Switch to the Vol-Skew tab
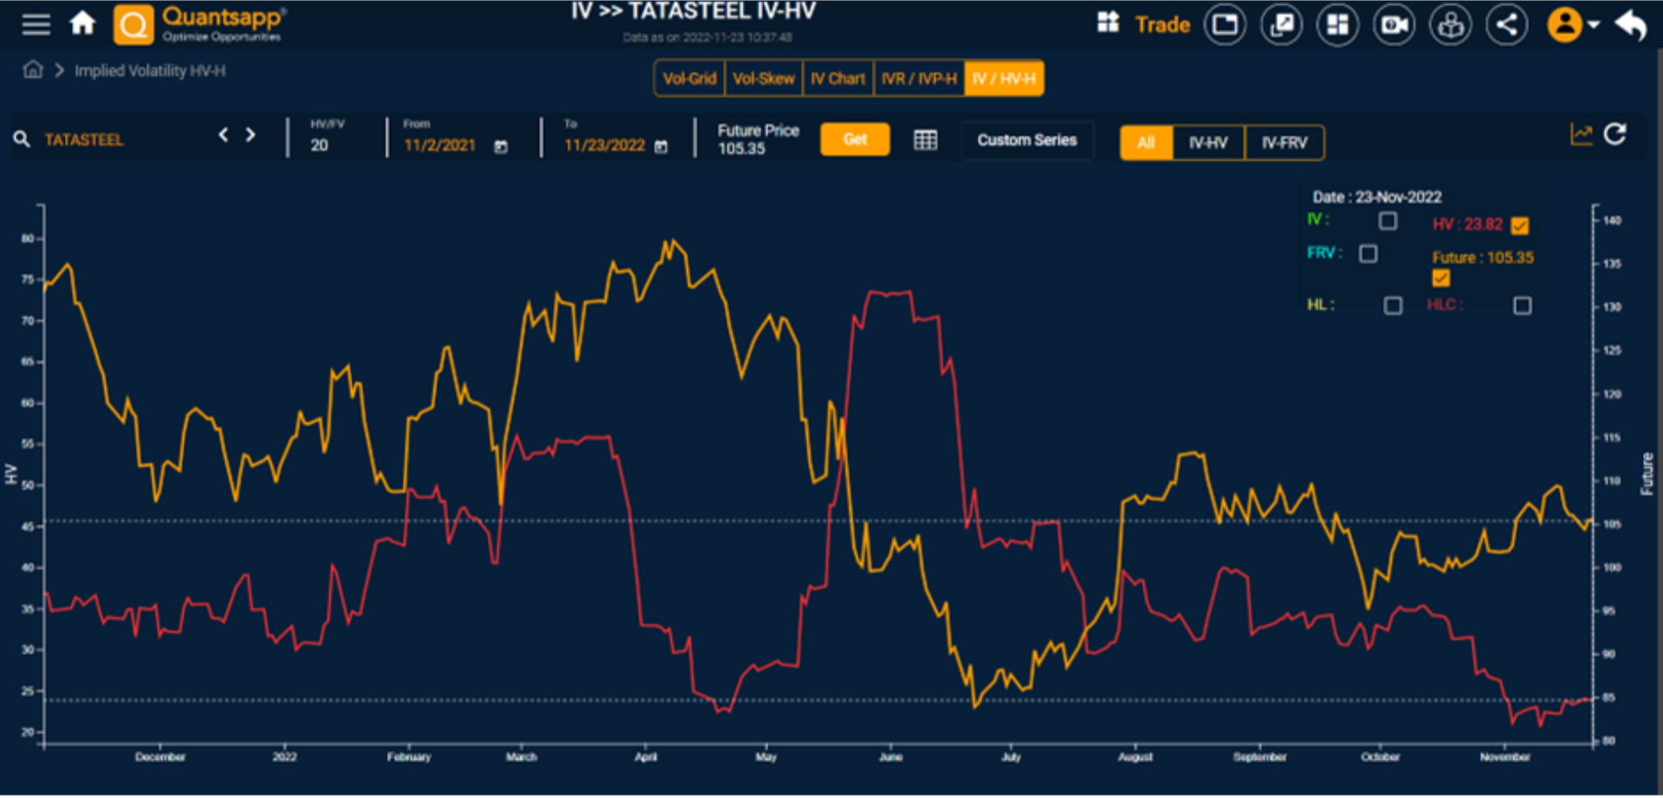The image size is (1663, 798). 763,78
